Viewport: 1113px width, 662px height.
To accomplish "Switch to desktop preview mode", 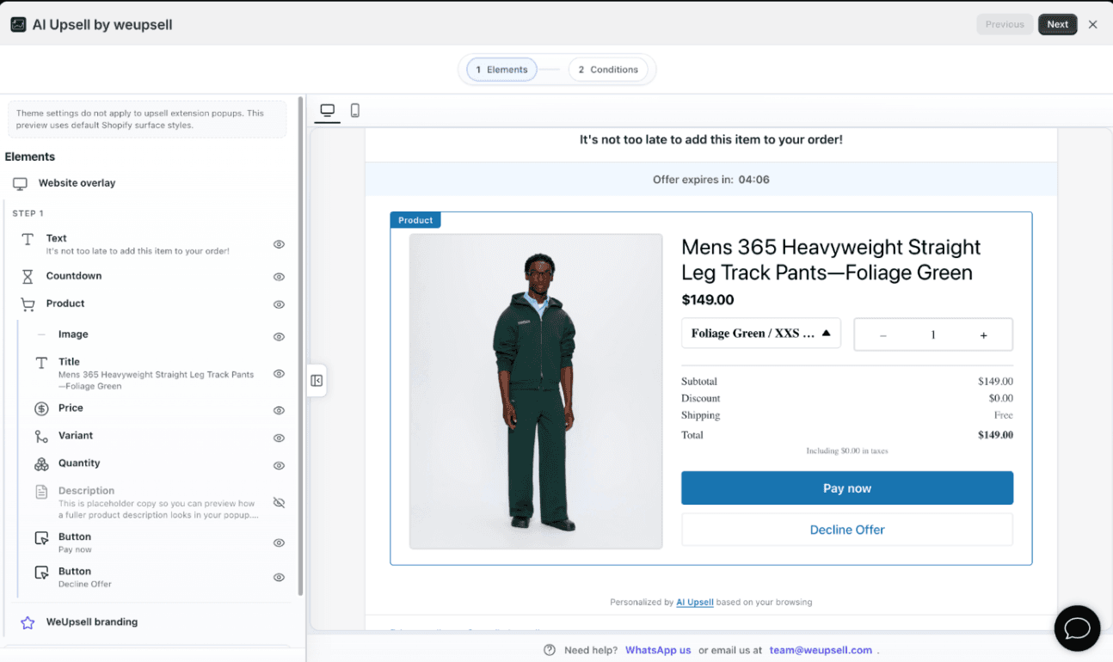I will tap(327, 110).
